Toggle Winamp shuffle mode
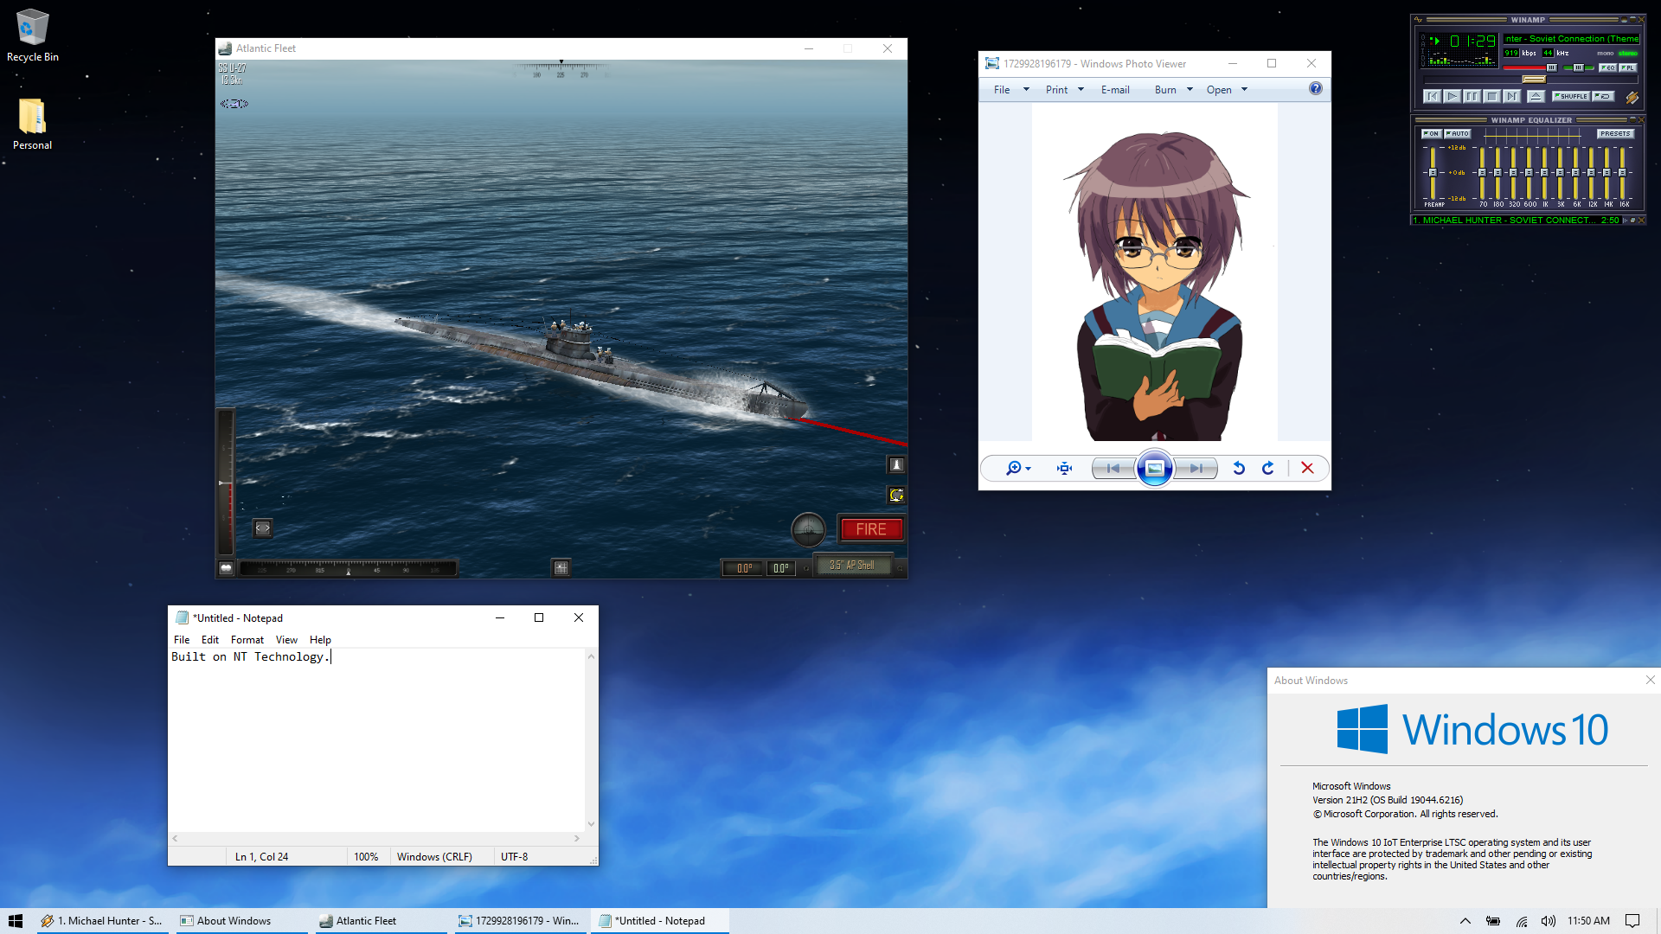The width and height of the screenshot is (1661, 934). (x=1571, y=97)
